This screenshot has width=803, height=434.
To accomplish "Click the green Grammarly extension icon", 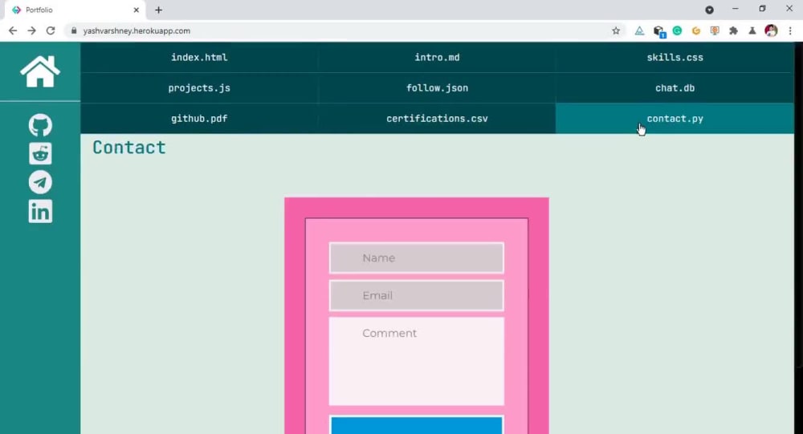I will tap(677, 30).
